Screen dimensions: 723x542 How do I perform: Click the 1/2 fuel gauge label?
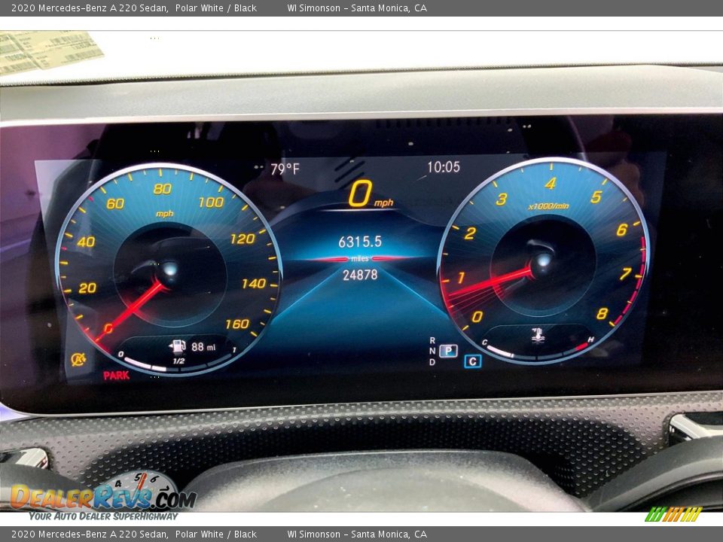point(179,361)
